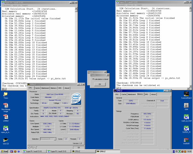Click the memory Frequency value 485.0 MHz

coord(147,114)
